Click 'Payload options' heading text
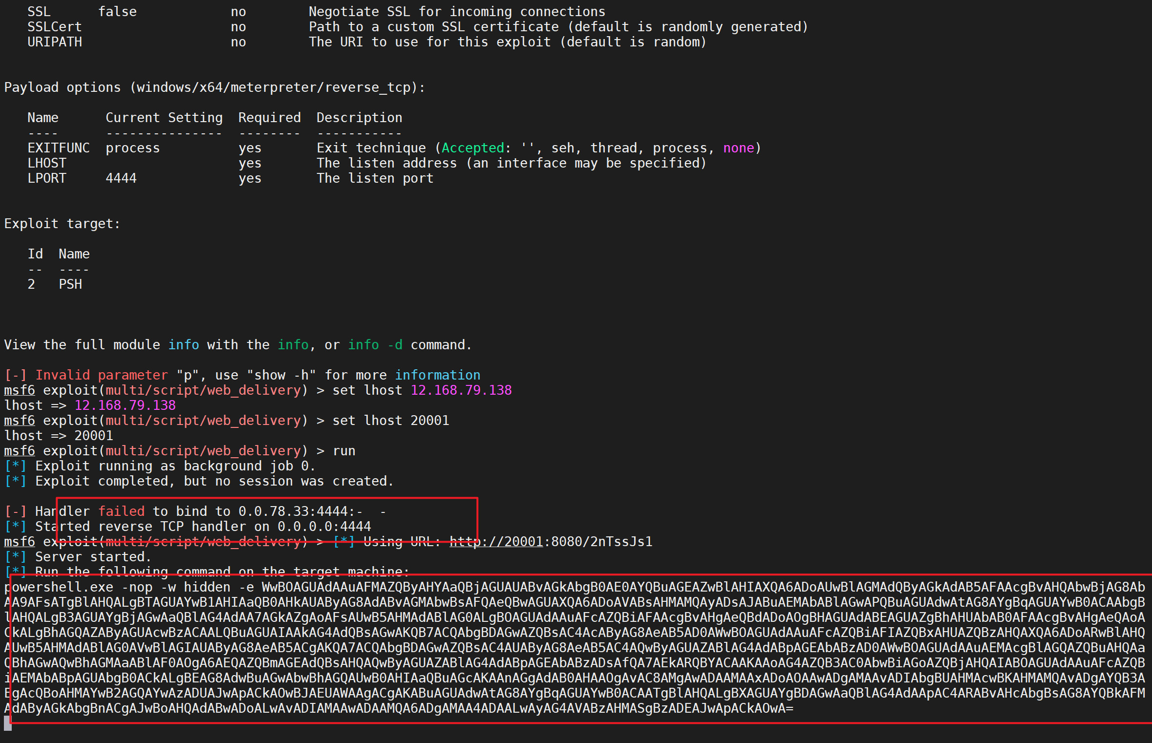This screenshot has width=1152, height=743. (x=62, y=87)
